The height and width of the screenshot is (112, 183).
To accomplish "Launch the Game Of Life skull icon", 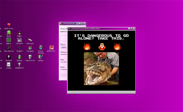I will click(30, 57).
